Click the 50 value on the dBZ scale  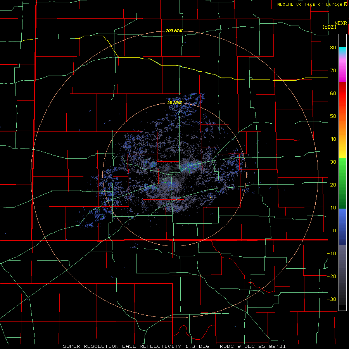[x=333, y=116]
